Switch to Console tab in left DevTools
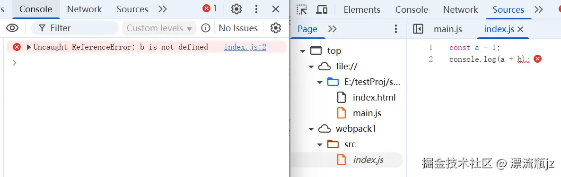 (36, 9)
